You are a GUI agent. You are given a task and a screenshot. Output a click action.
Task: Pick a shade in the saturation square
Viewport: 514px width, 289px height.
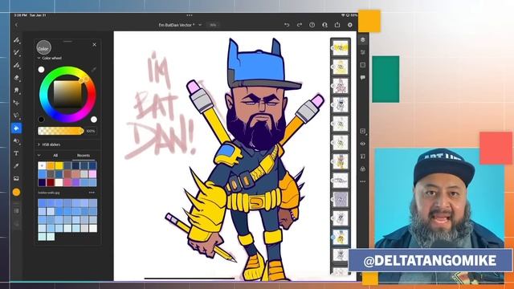(67, 94)
